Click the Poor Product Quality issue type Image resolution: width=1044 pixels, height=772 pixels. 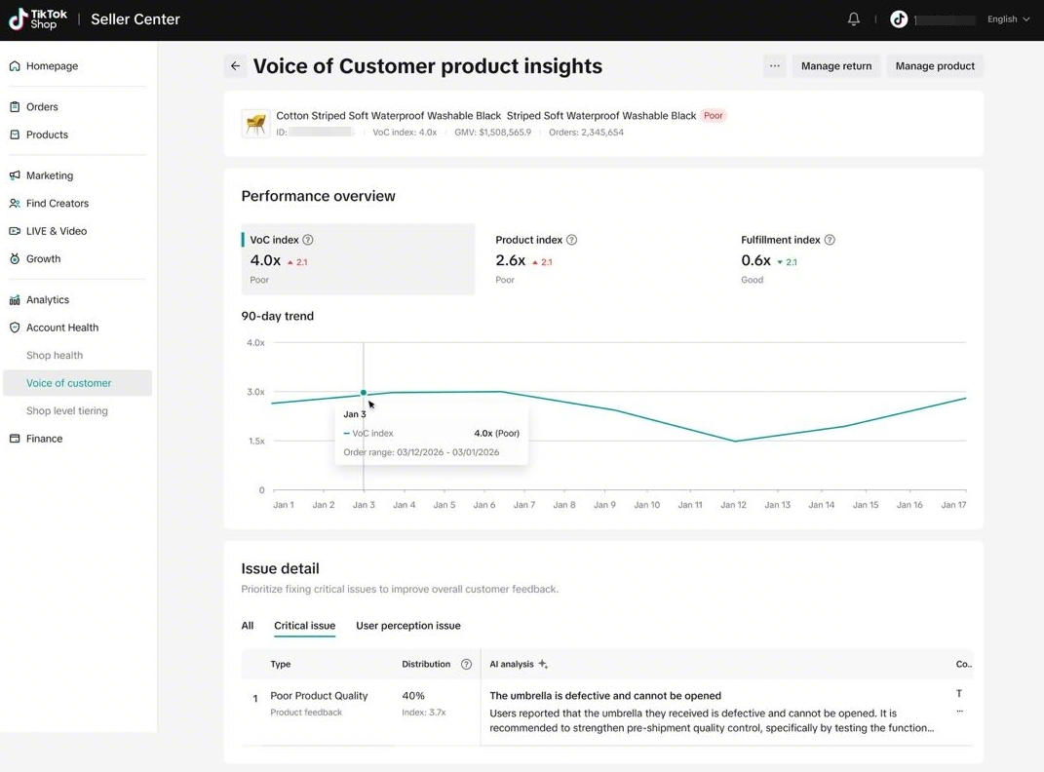(319, 695)
